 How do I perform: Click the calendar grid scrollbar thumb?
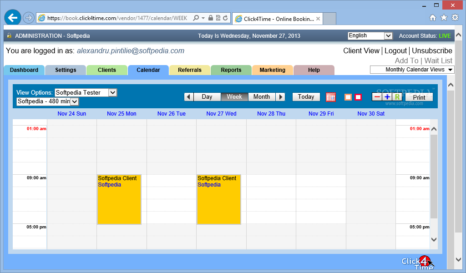coord(434,177)
